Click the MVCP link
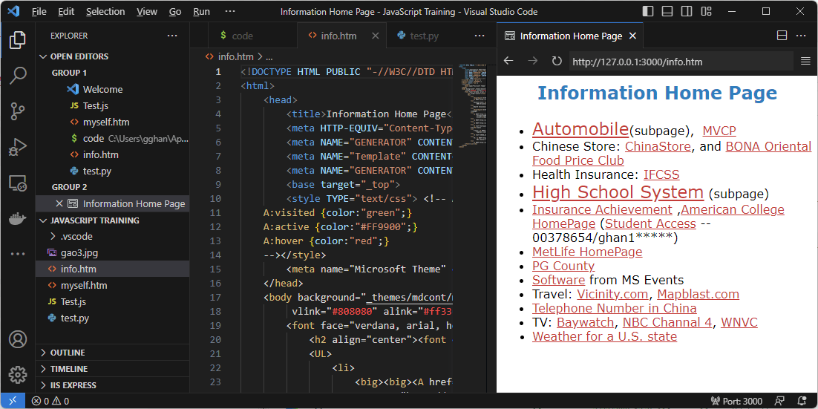Image resolution: width=818 pixels, height=409 pixels. click(719, 131)
